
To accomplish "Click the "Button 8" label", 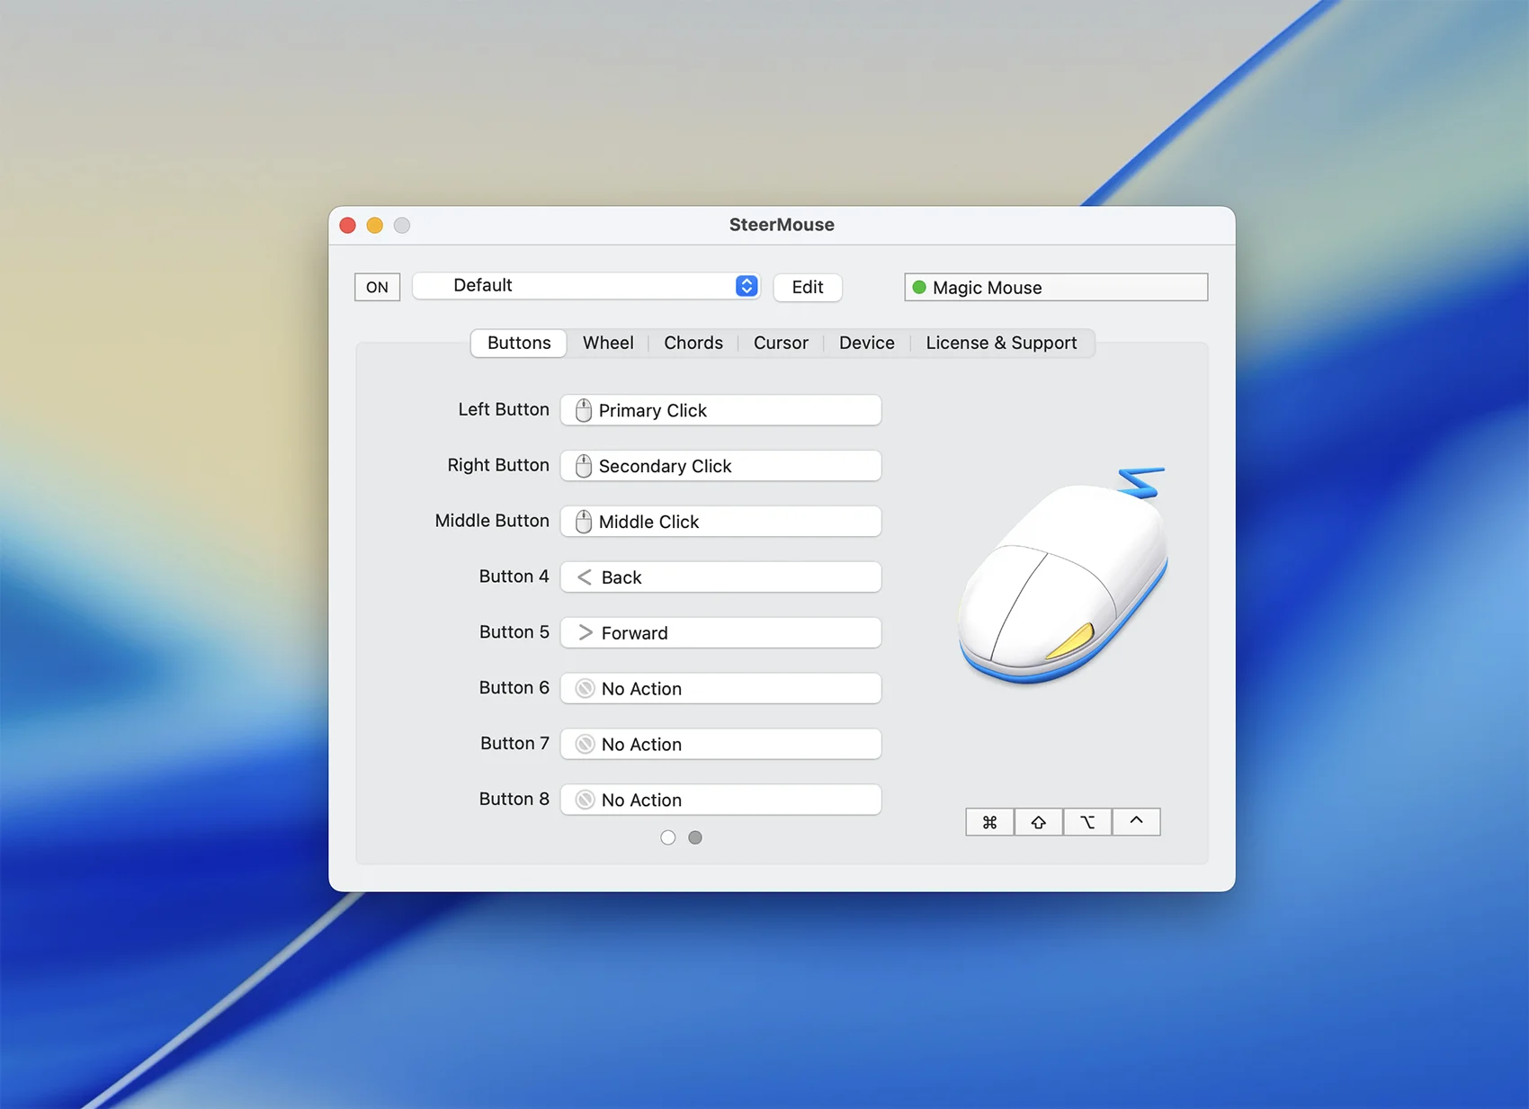I will pyautogui.click(x=514, y=800).
